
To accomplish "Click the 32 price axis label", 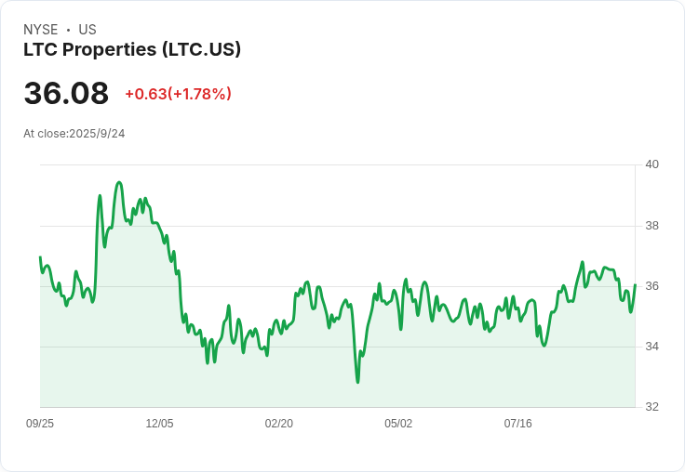I will coord(651,407).
